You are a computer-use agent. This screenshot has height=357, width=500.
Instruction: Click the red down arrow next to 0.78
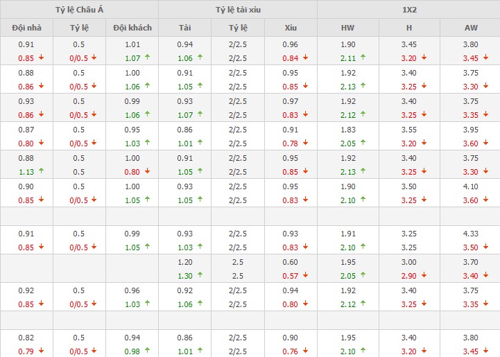coord(305,143)
